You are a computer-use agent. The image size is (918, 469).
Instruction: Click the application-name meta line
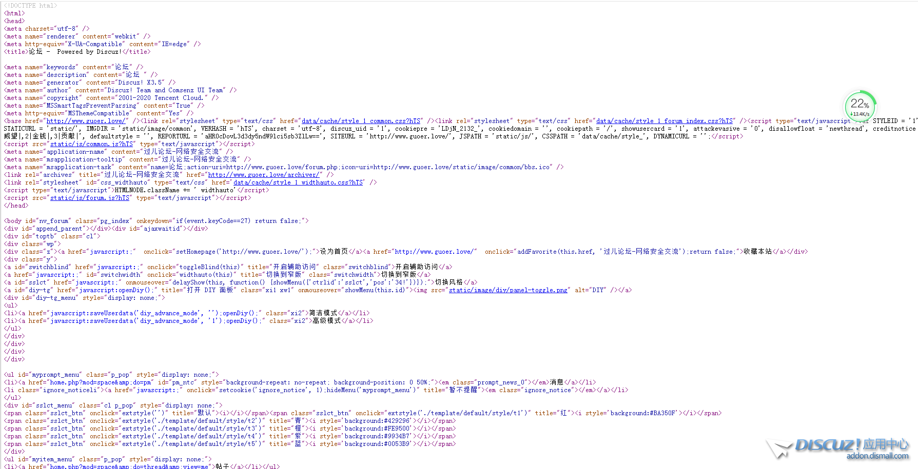click(x=119, y=152)
